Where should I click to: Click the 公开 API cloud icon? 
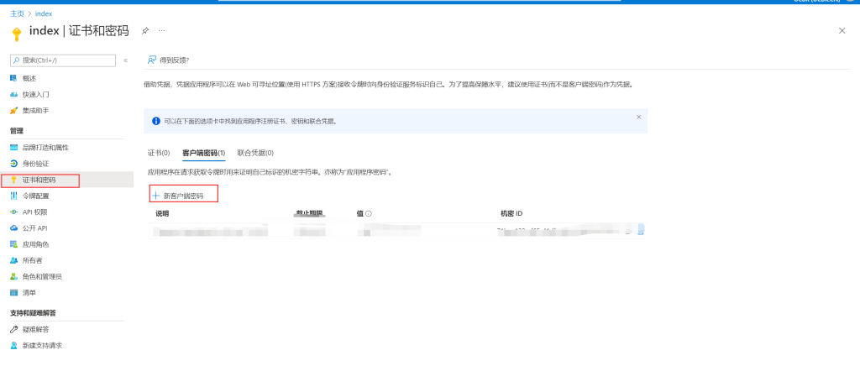[13, 228]
